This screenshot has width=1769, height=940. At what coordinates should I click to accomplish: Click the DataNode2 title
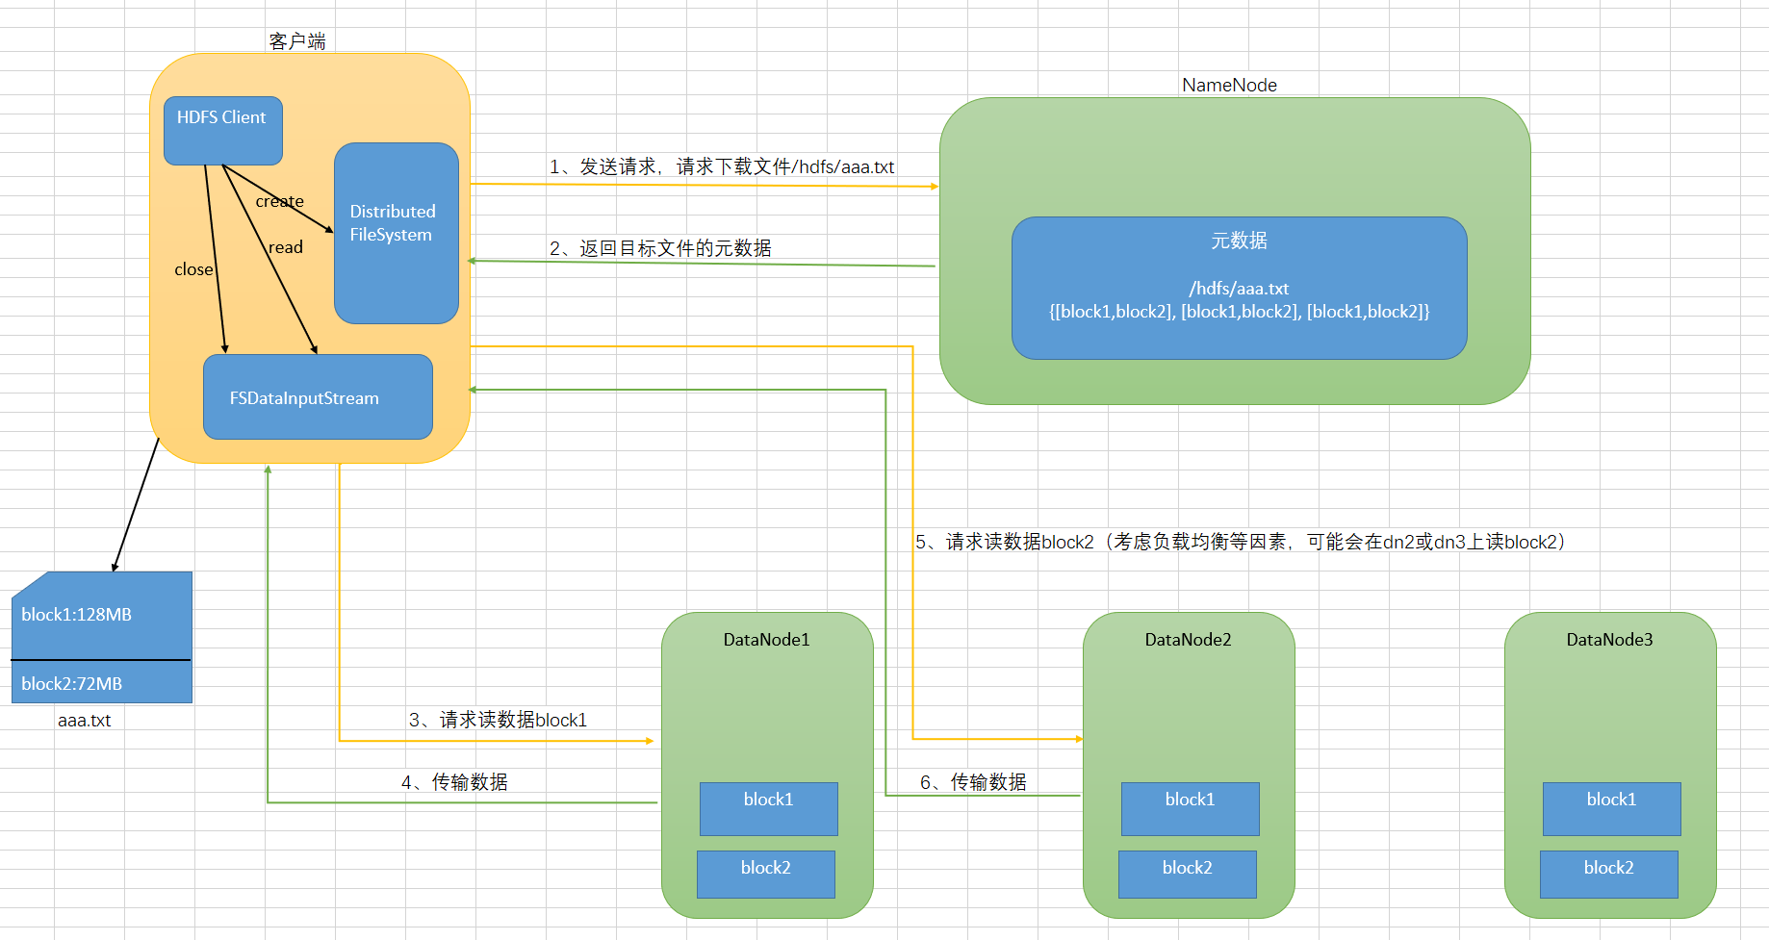(1188, 640)
